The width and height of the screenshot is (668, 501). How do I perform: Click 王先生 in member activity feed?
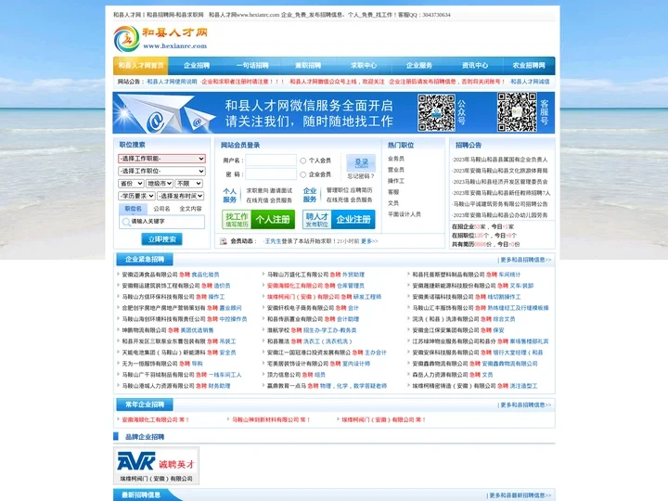click(x=273, y=241)
